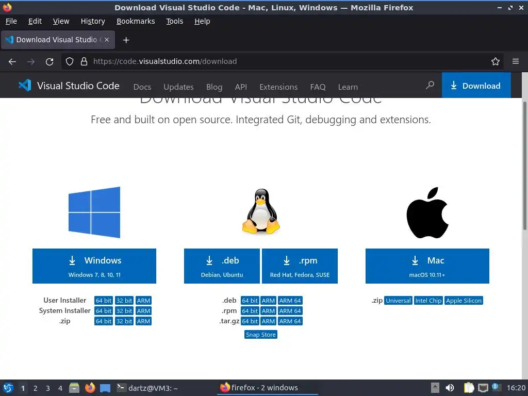Open the Tools menu
This screenshot has height=396, width=528.
click(174, 21)
